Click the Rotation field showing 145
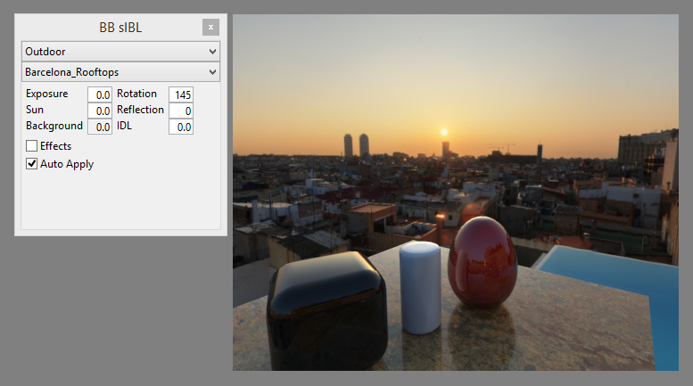Screen dimensions: 693x386 tap(181, 94)
